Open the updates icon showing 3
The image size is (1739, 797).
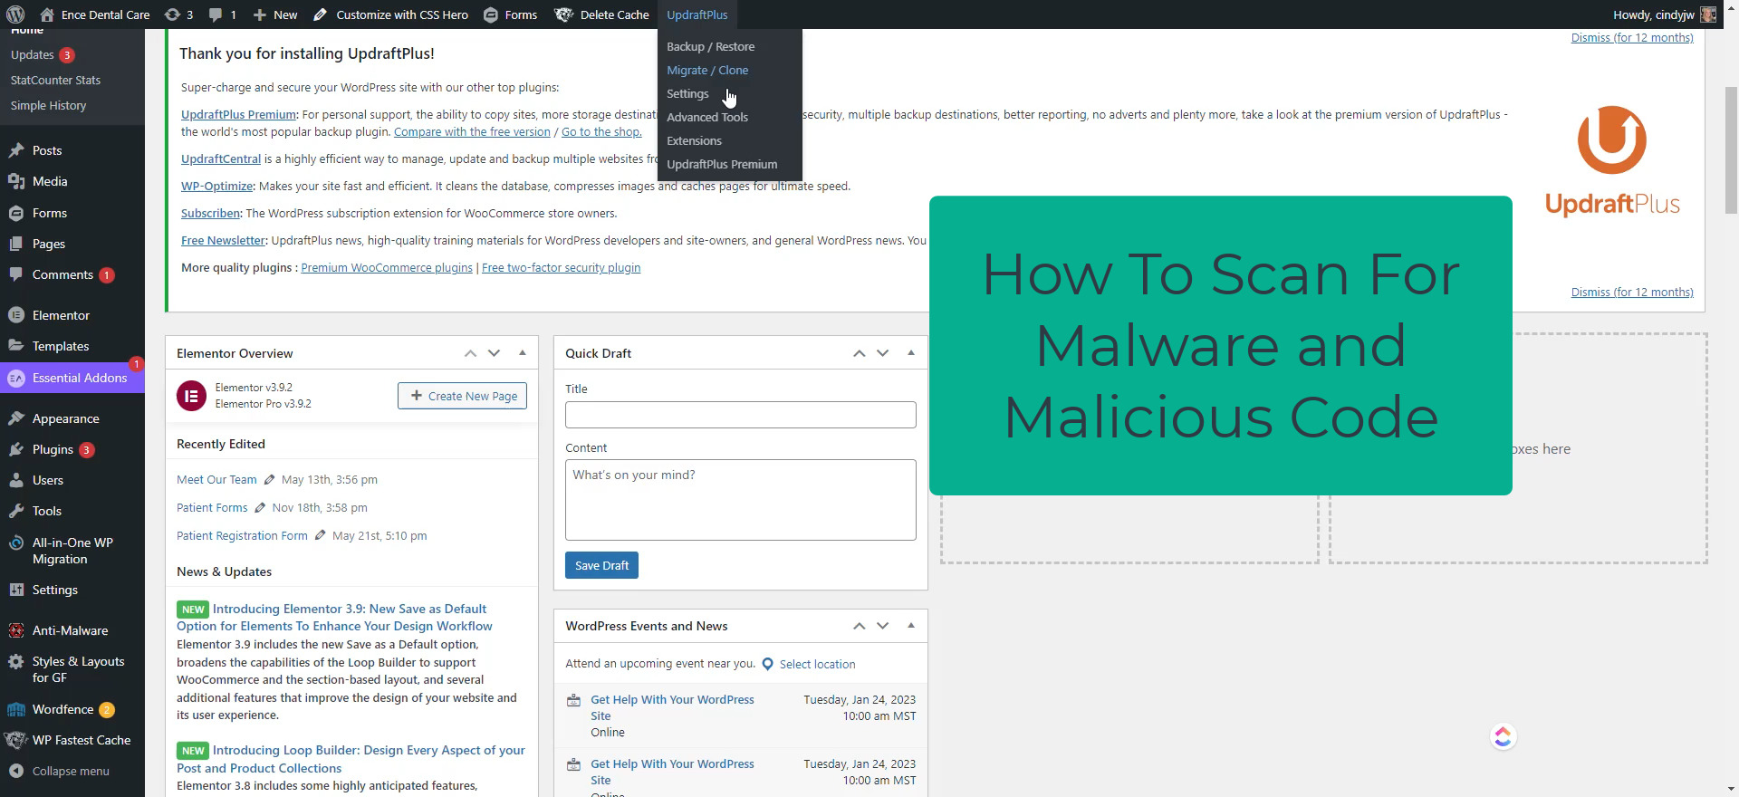coord(172,14)
